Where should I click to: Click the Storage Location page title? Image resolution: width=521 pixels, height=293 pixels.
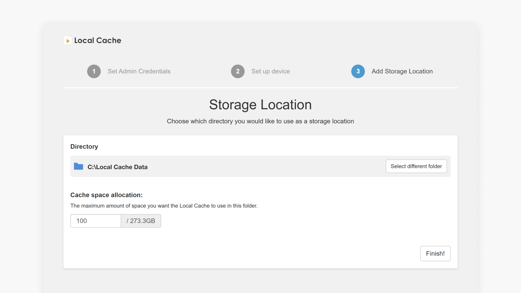[260, 104]
